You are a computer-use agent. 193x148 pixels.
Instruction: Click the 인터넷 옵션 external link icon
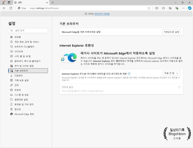click(x=179, y=87)
